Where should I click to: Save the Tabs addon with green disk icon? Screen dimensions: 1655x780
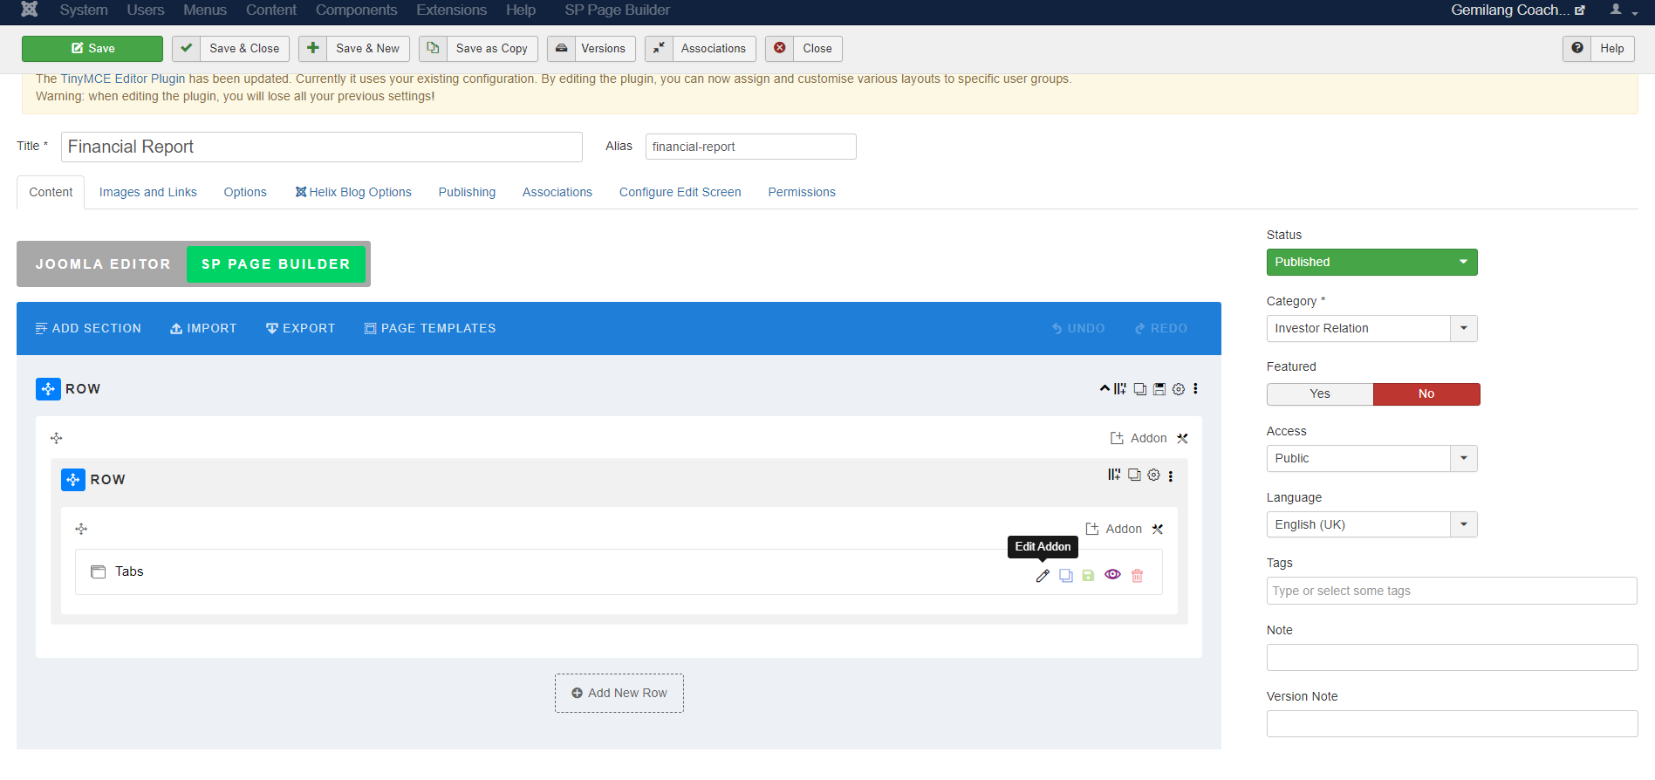pyautogui.click(x=1088, y=576)
